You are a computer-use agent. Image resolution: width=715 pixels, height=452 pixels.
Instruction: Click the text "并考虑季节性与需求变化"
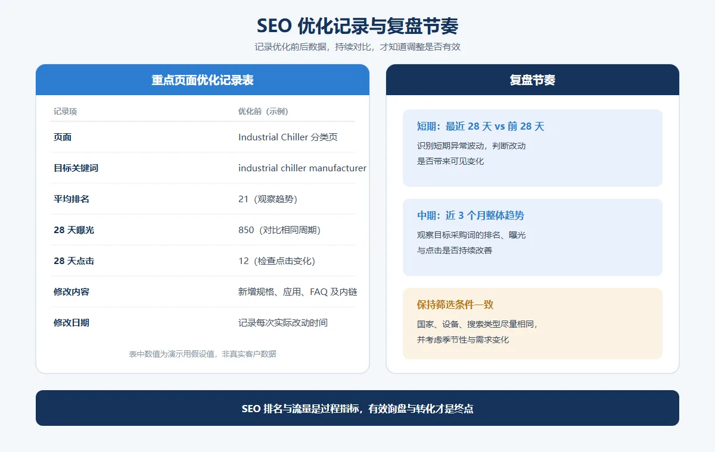[463, 340]
